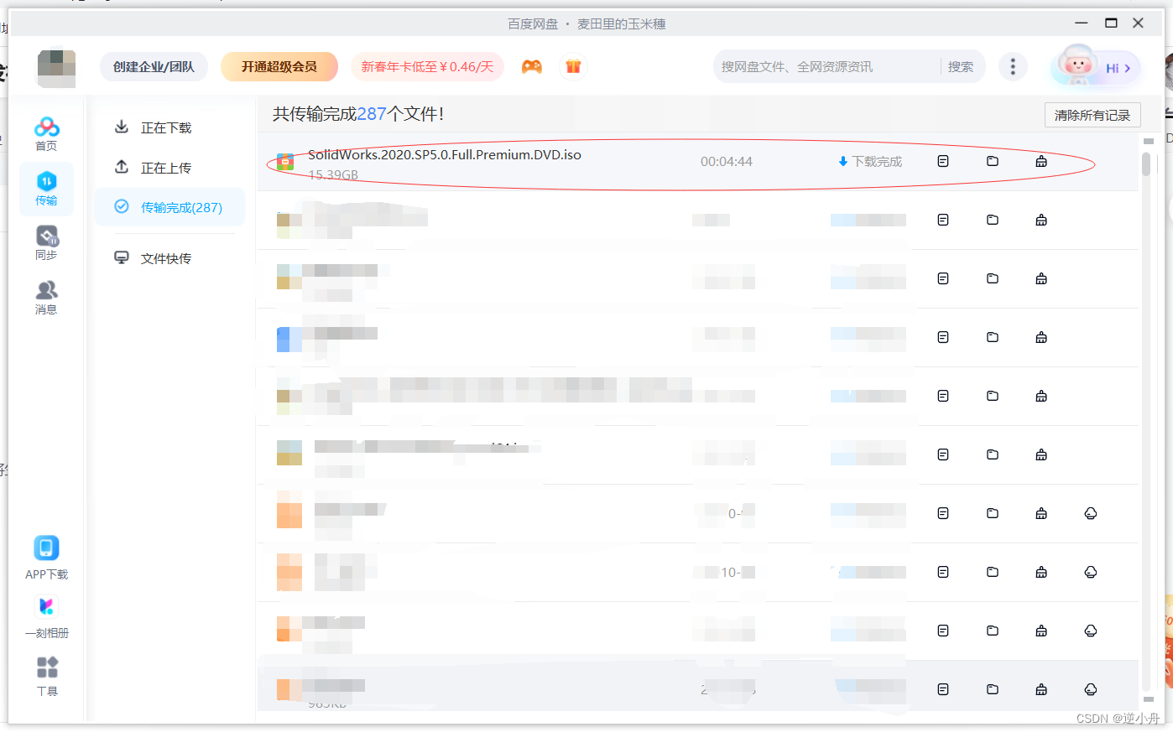The image size is (1173, 732).
Task: Click the game controller icon in header
Action: pos(532,67)
